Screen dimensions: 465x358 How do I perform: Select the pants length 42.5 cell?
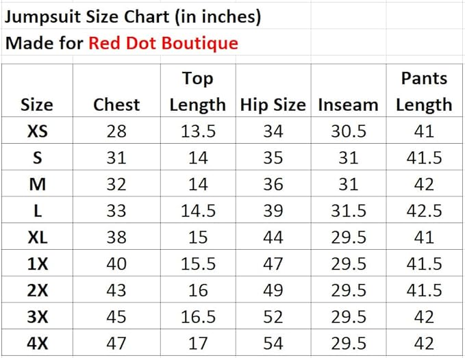point(424,211)
